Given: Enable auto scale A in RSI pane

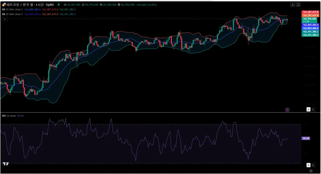Looking at the screenshot, I should pos(308,165).
